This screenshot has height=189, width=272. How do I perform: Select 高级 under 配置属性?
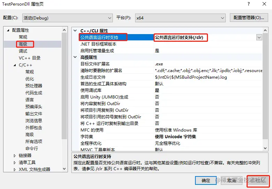(23, 44)
